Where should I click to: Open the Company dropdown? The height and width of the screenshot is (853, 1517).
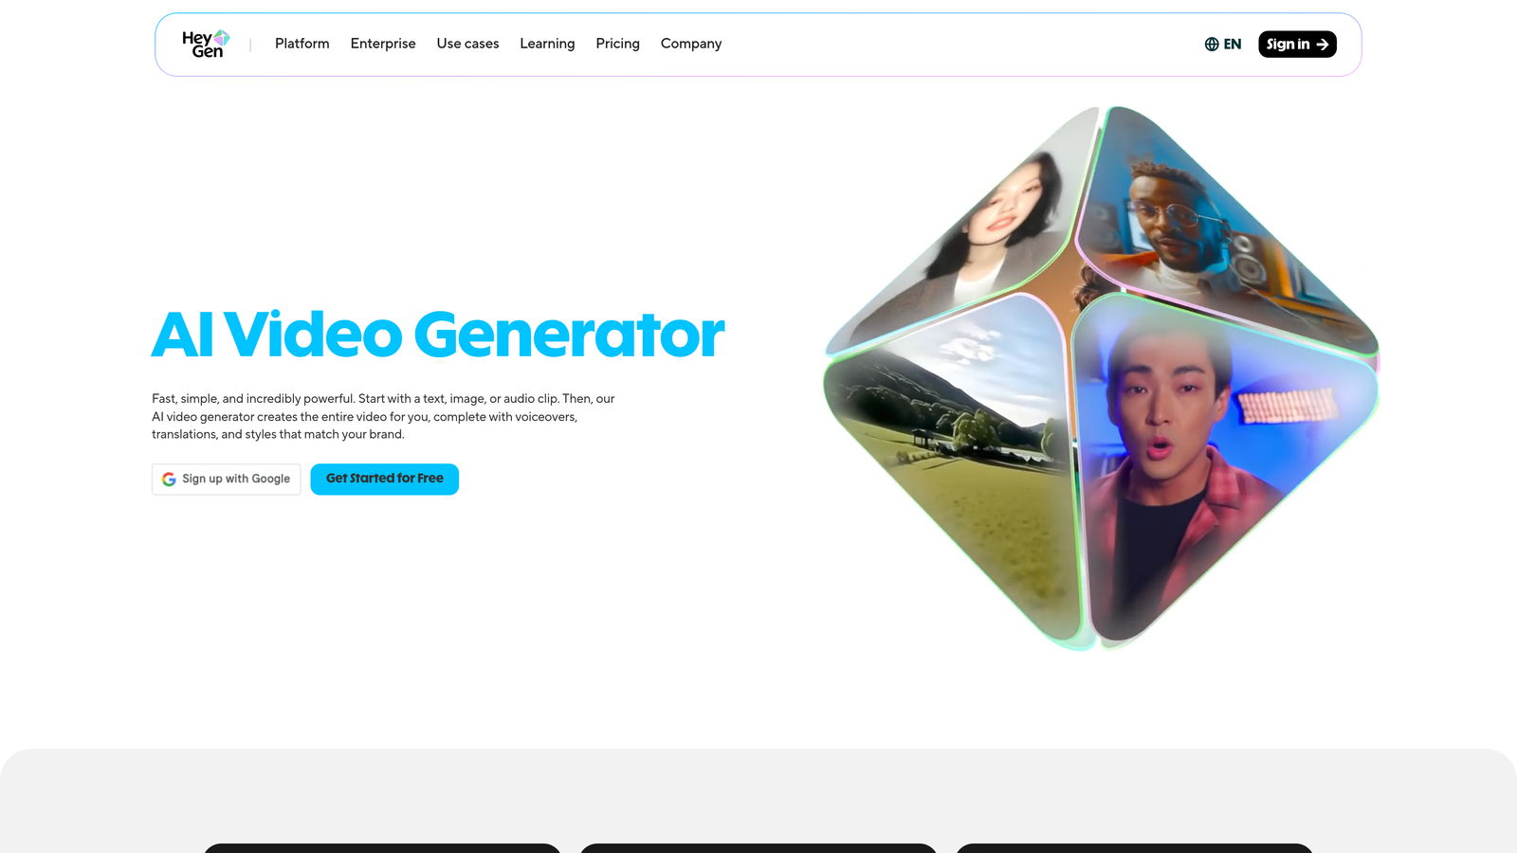click(x=691, y=44)
